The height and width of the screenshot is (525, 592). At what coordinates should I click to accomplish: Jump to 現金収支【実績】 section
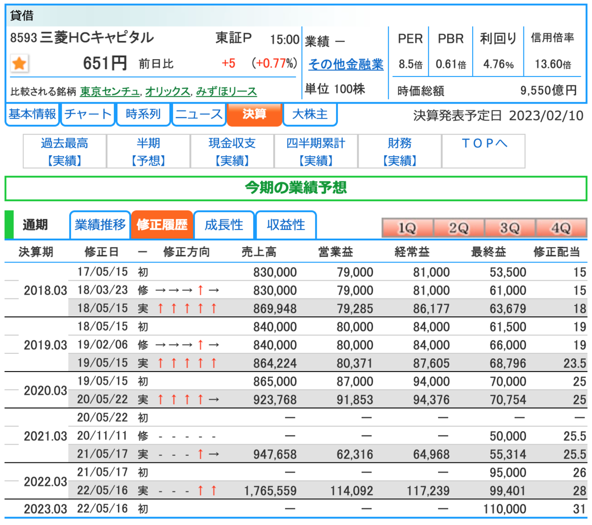click(232, 151)
